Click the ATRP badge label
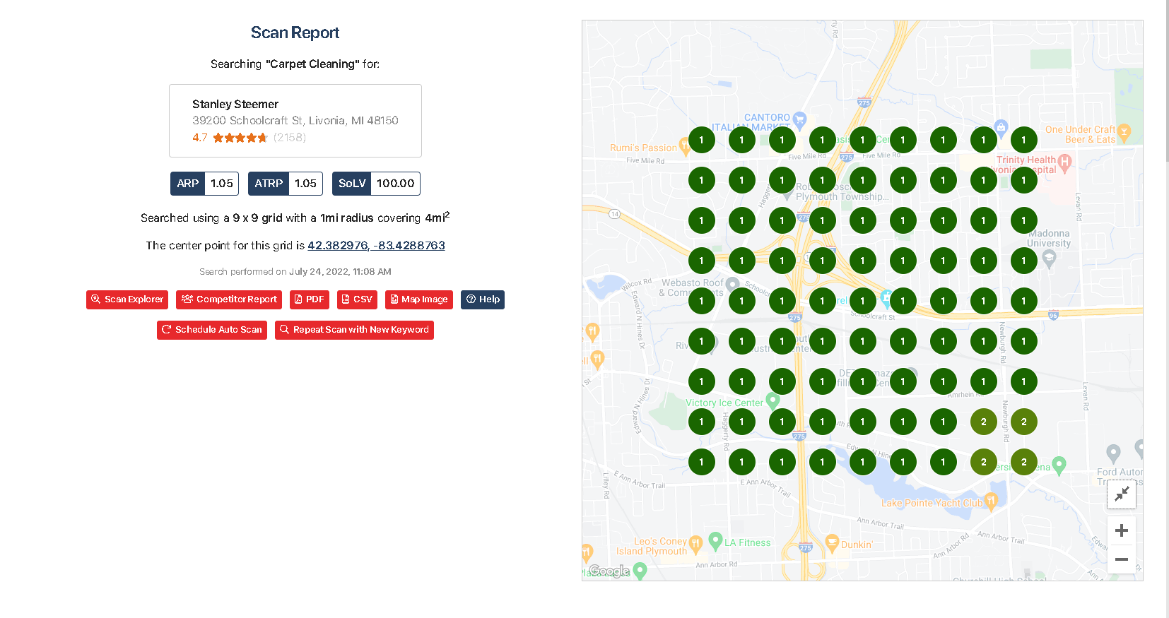The image size is (1169, 618). (x=269, y=184)
